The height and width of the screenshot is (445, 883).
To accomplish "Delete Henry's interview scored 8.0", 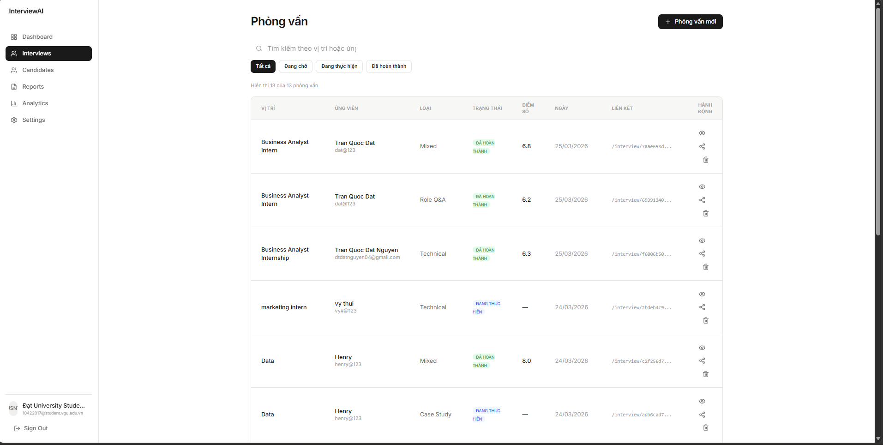I will [706, 374].
